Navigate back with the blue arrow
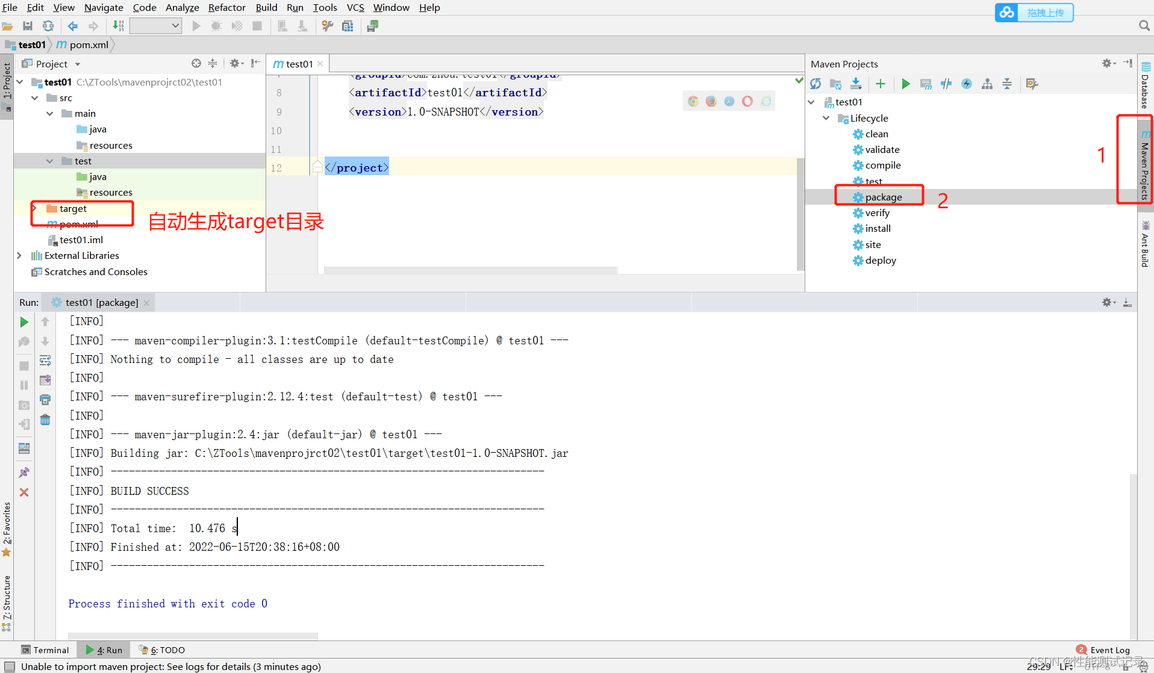This screenshot has width=1154, height=673. [x=73, y=26]
